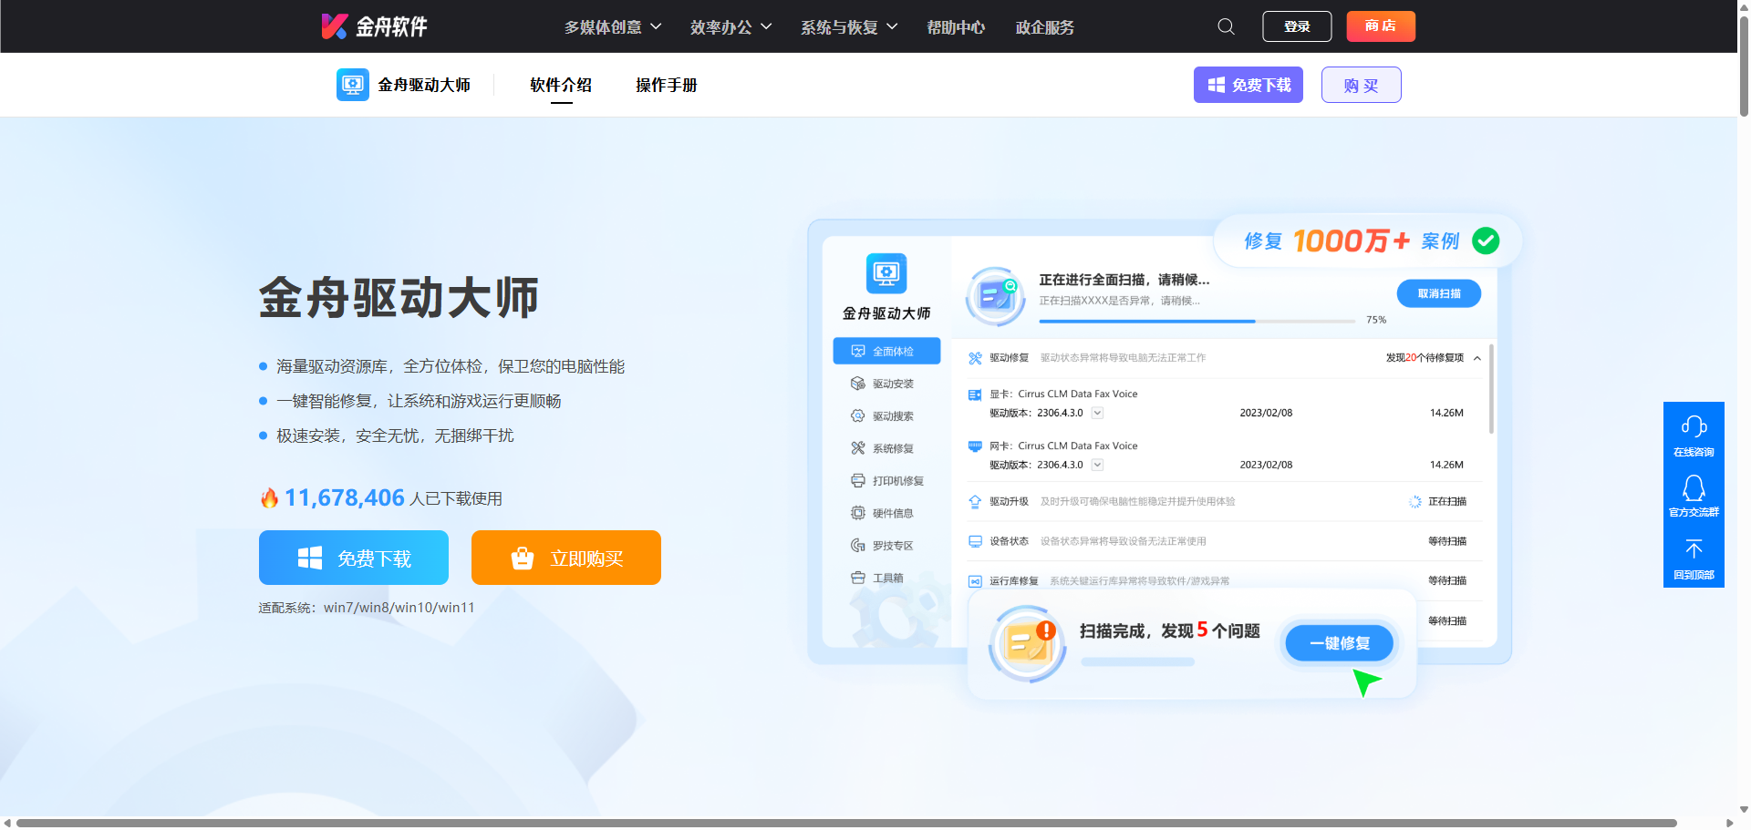Viewport: 1751px width, 830px height.
Task: Click the 75% scan progress bar
Action: [1197, 321]
